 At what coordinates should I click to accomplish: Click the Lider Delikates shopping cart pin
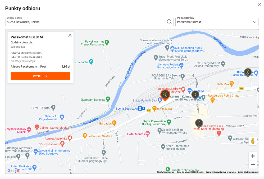coord(34,167)
